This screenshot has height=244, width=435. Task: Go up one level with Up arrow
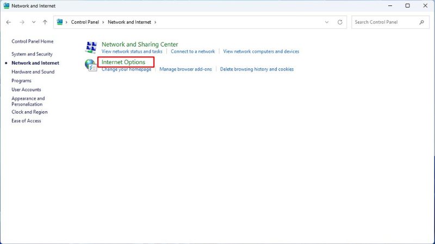coord(45,22)
